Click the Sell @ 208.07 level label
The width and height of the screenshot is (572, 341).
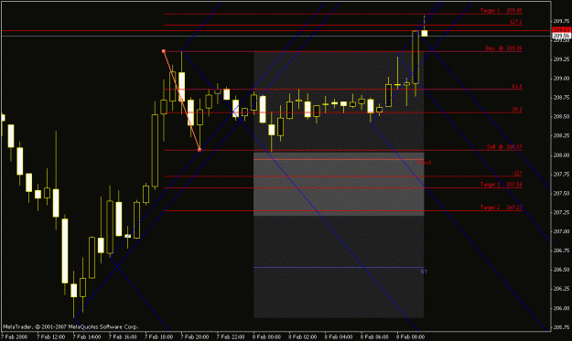coord(504,147)
